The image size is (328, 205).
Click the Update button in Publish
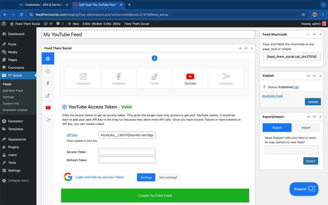(x=313, y=102)
